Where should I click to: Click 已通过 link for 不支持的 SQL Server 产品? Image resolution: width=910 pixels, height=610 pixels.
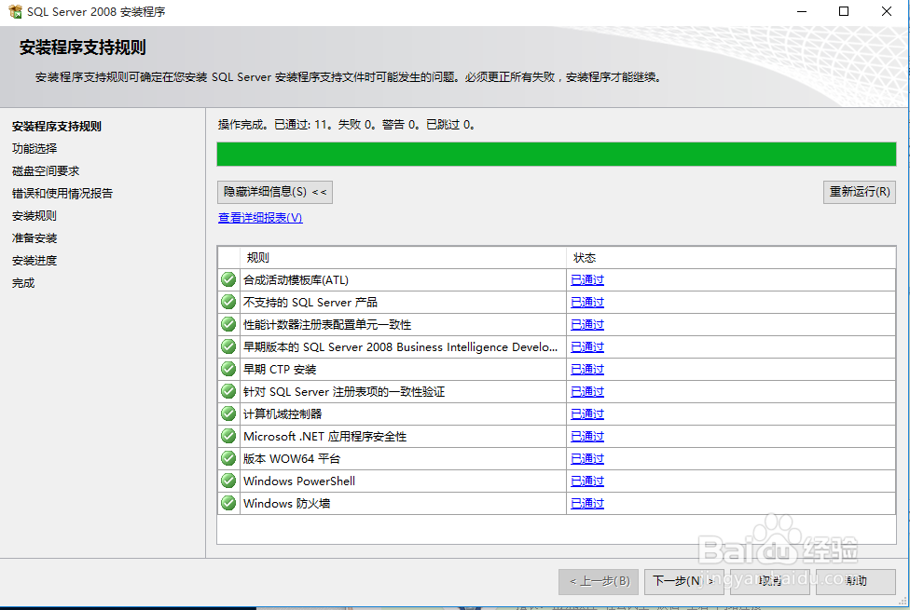586,302
